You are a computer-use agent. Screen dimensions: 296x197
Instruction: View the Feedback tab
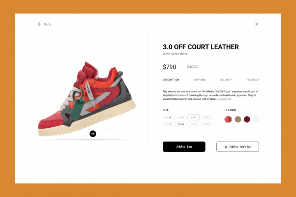252,80
